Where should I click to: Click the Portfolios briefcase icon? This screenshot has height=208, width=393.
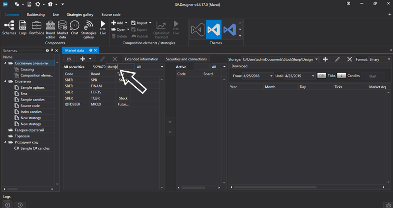37,27
